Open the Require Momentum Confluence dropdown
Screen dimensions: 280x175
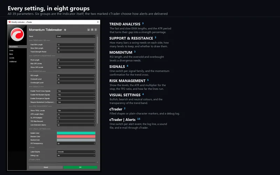pos(76,102)
